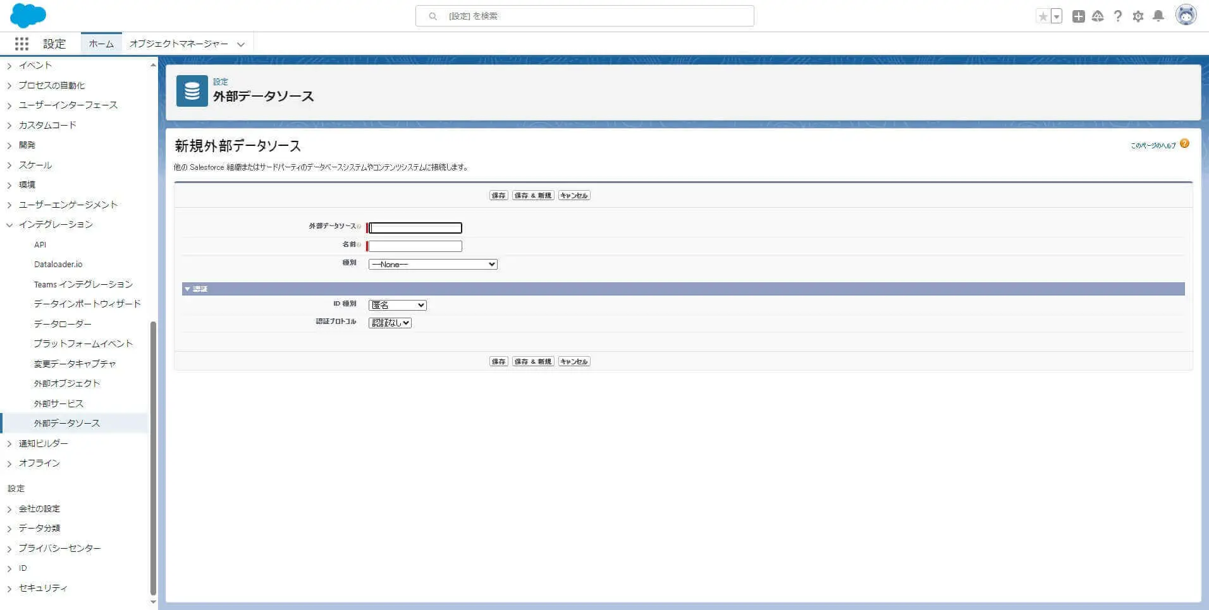Switch to the ホーム tab
This screenshot has width=1209, height=610.
pyautogui.click(x=101, y=44)
